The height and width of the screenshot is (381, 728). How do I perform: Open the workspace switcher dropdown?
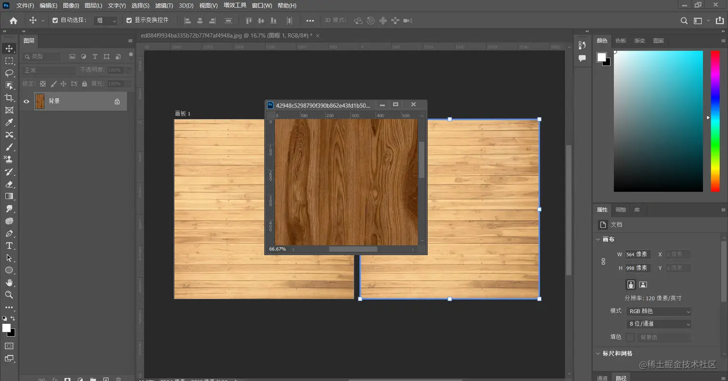[701, 21]
